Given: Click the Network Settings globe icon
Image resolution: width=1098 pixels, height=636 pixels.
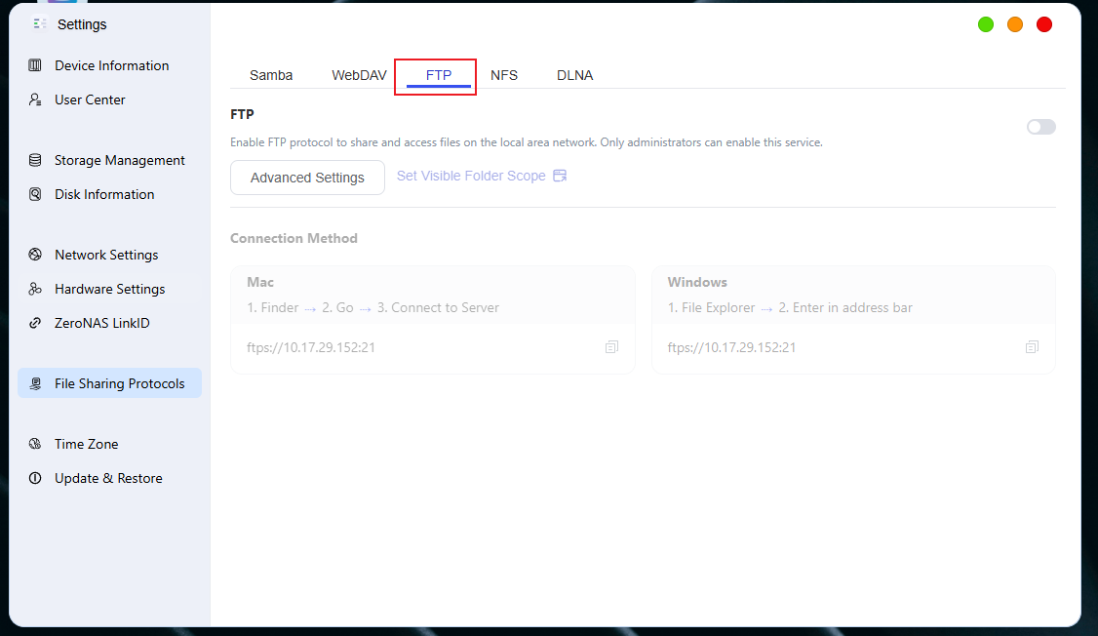Looking at the screenshot, I should tap(35, 255).
